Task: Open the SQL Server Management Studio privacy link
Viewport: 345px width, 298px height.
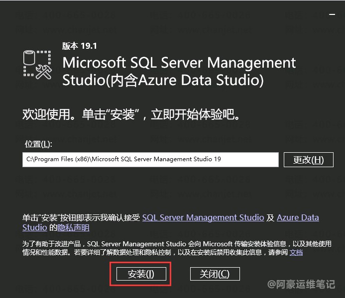Action: tap(203, 217)
